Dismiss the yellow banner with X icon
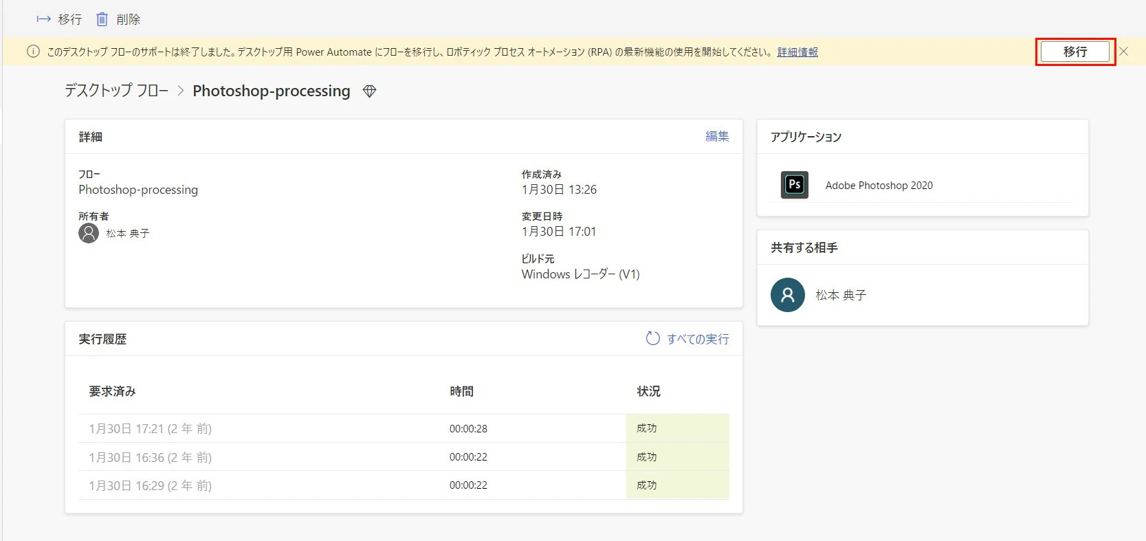This screenshot has height=541, width=1146. coord(1123,52)
